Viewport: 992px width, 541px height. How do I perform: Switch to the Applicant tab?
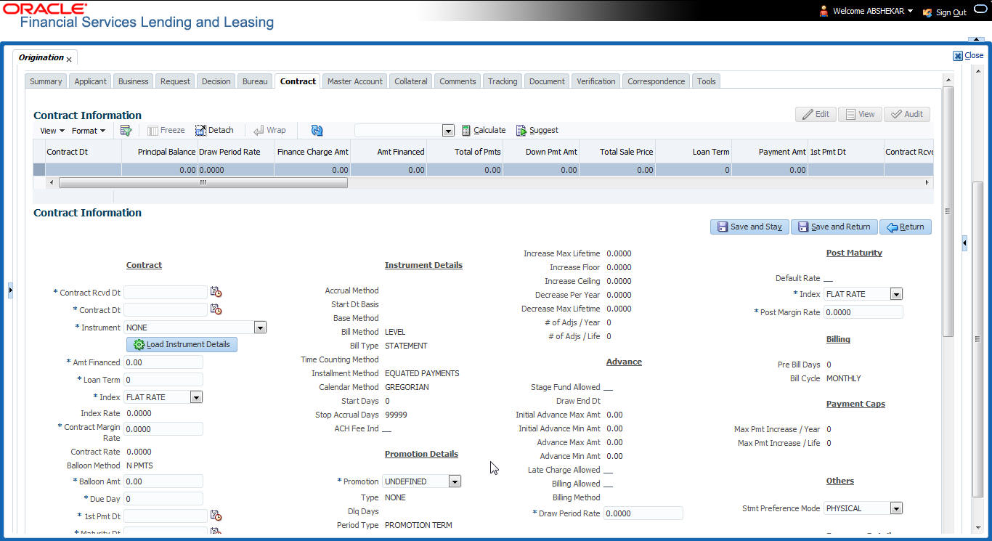pos(91,81)
